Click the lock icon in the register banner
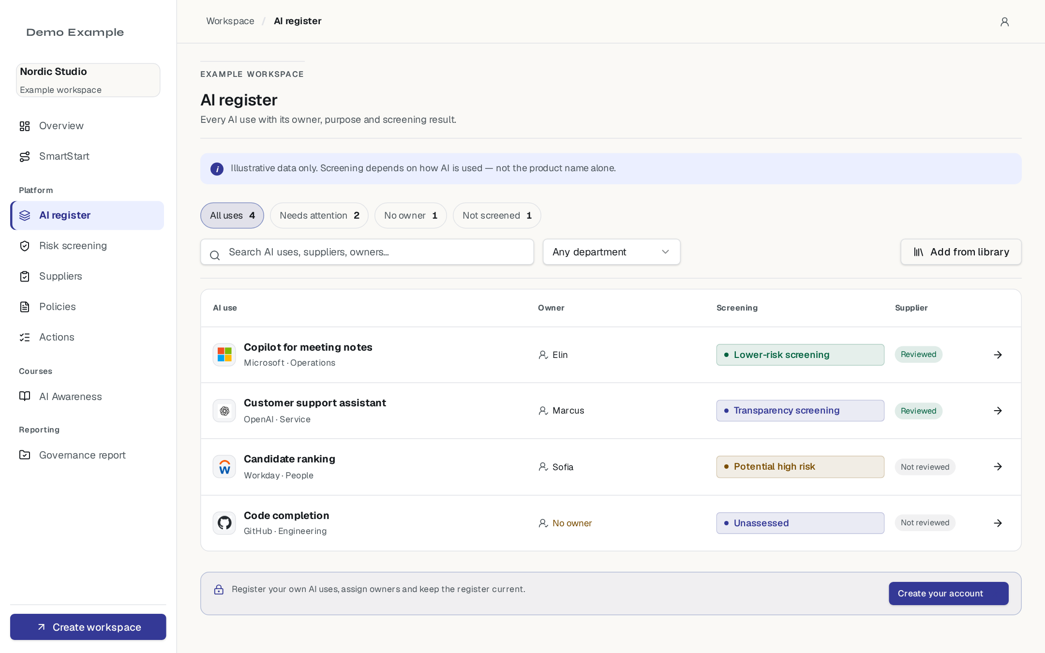The height and width of the screenshot is (653, 1045). [219, 589]
